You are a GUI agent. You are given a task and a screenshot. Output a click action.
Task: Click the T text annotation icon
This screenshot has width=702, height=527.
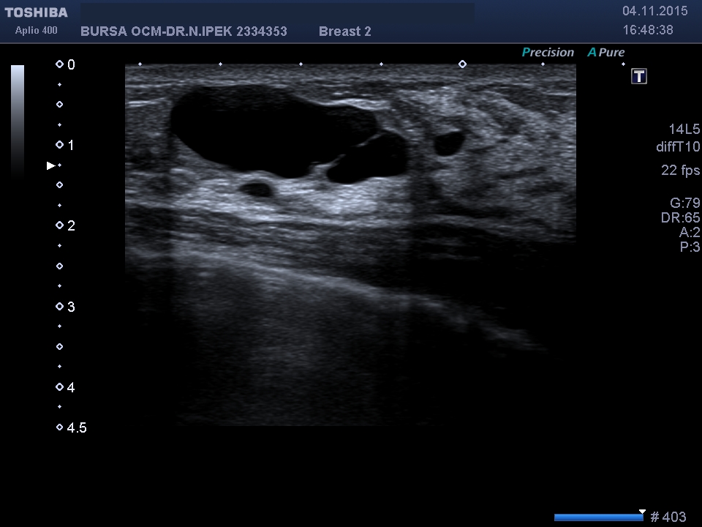click(639, 76)
